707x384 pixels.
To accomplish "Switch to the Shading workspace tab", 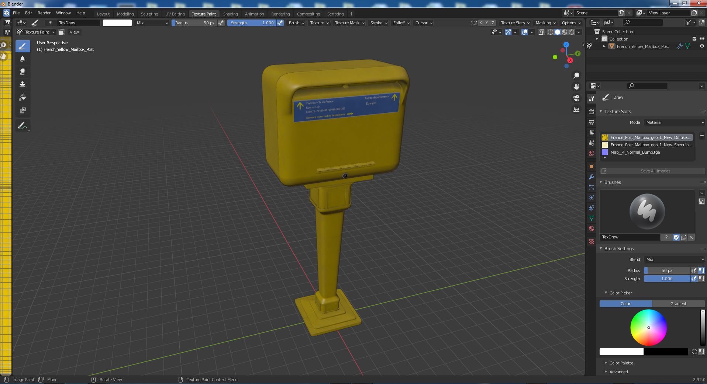I will click(x=230, y=14).
